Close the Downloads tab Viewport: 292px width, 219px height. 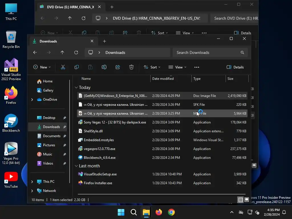92,41
